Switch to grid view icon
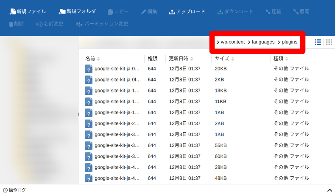The image size is (335, 195). pyautogui.click(x=329, y=42)
